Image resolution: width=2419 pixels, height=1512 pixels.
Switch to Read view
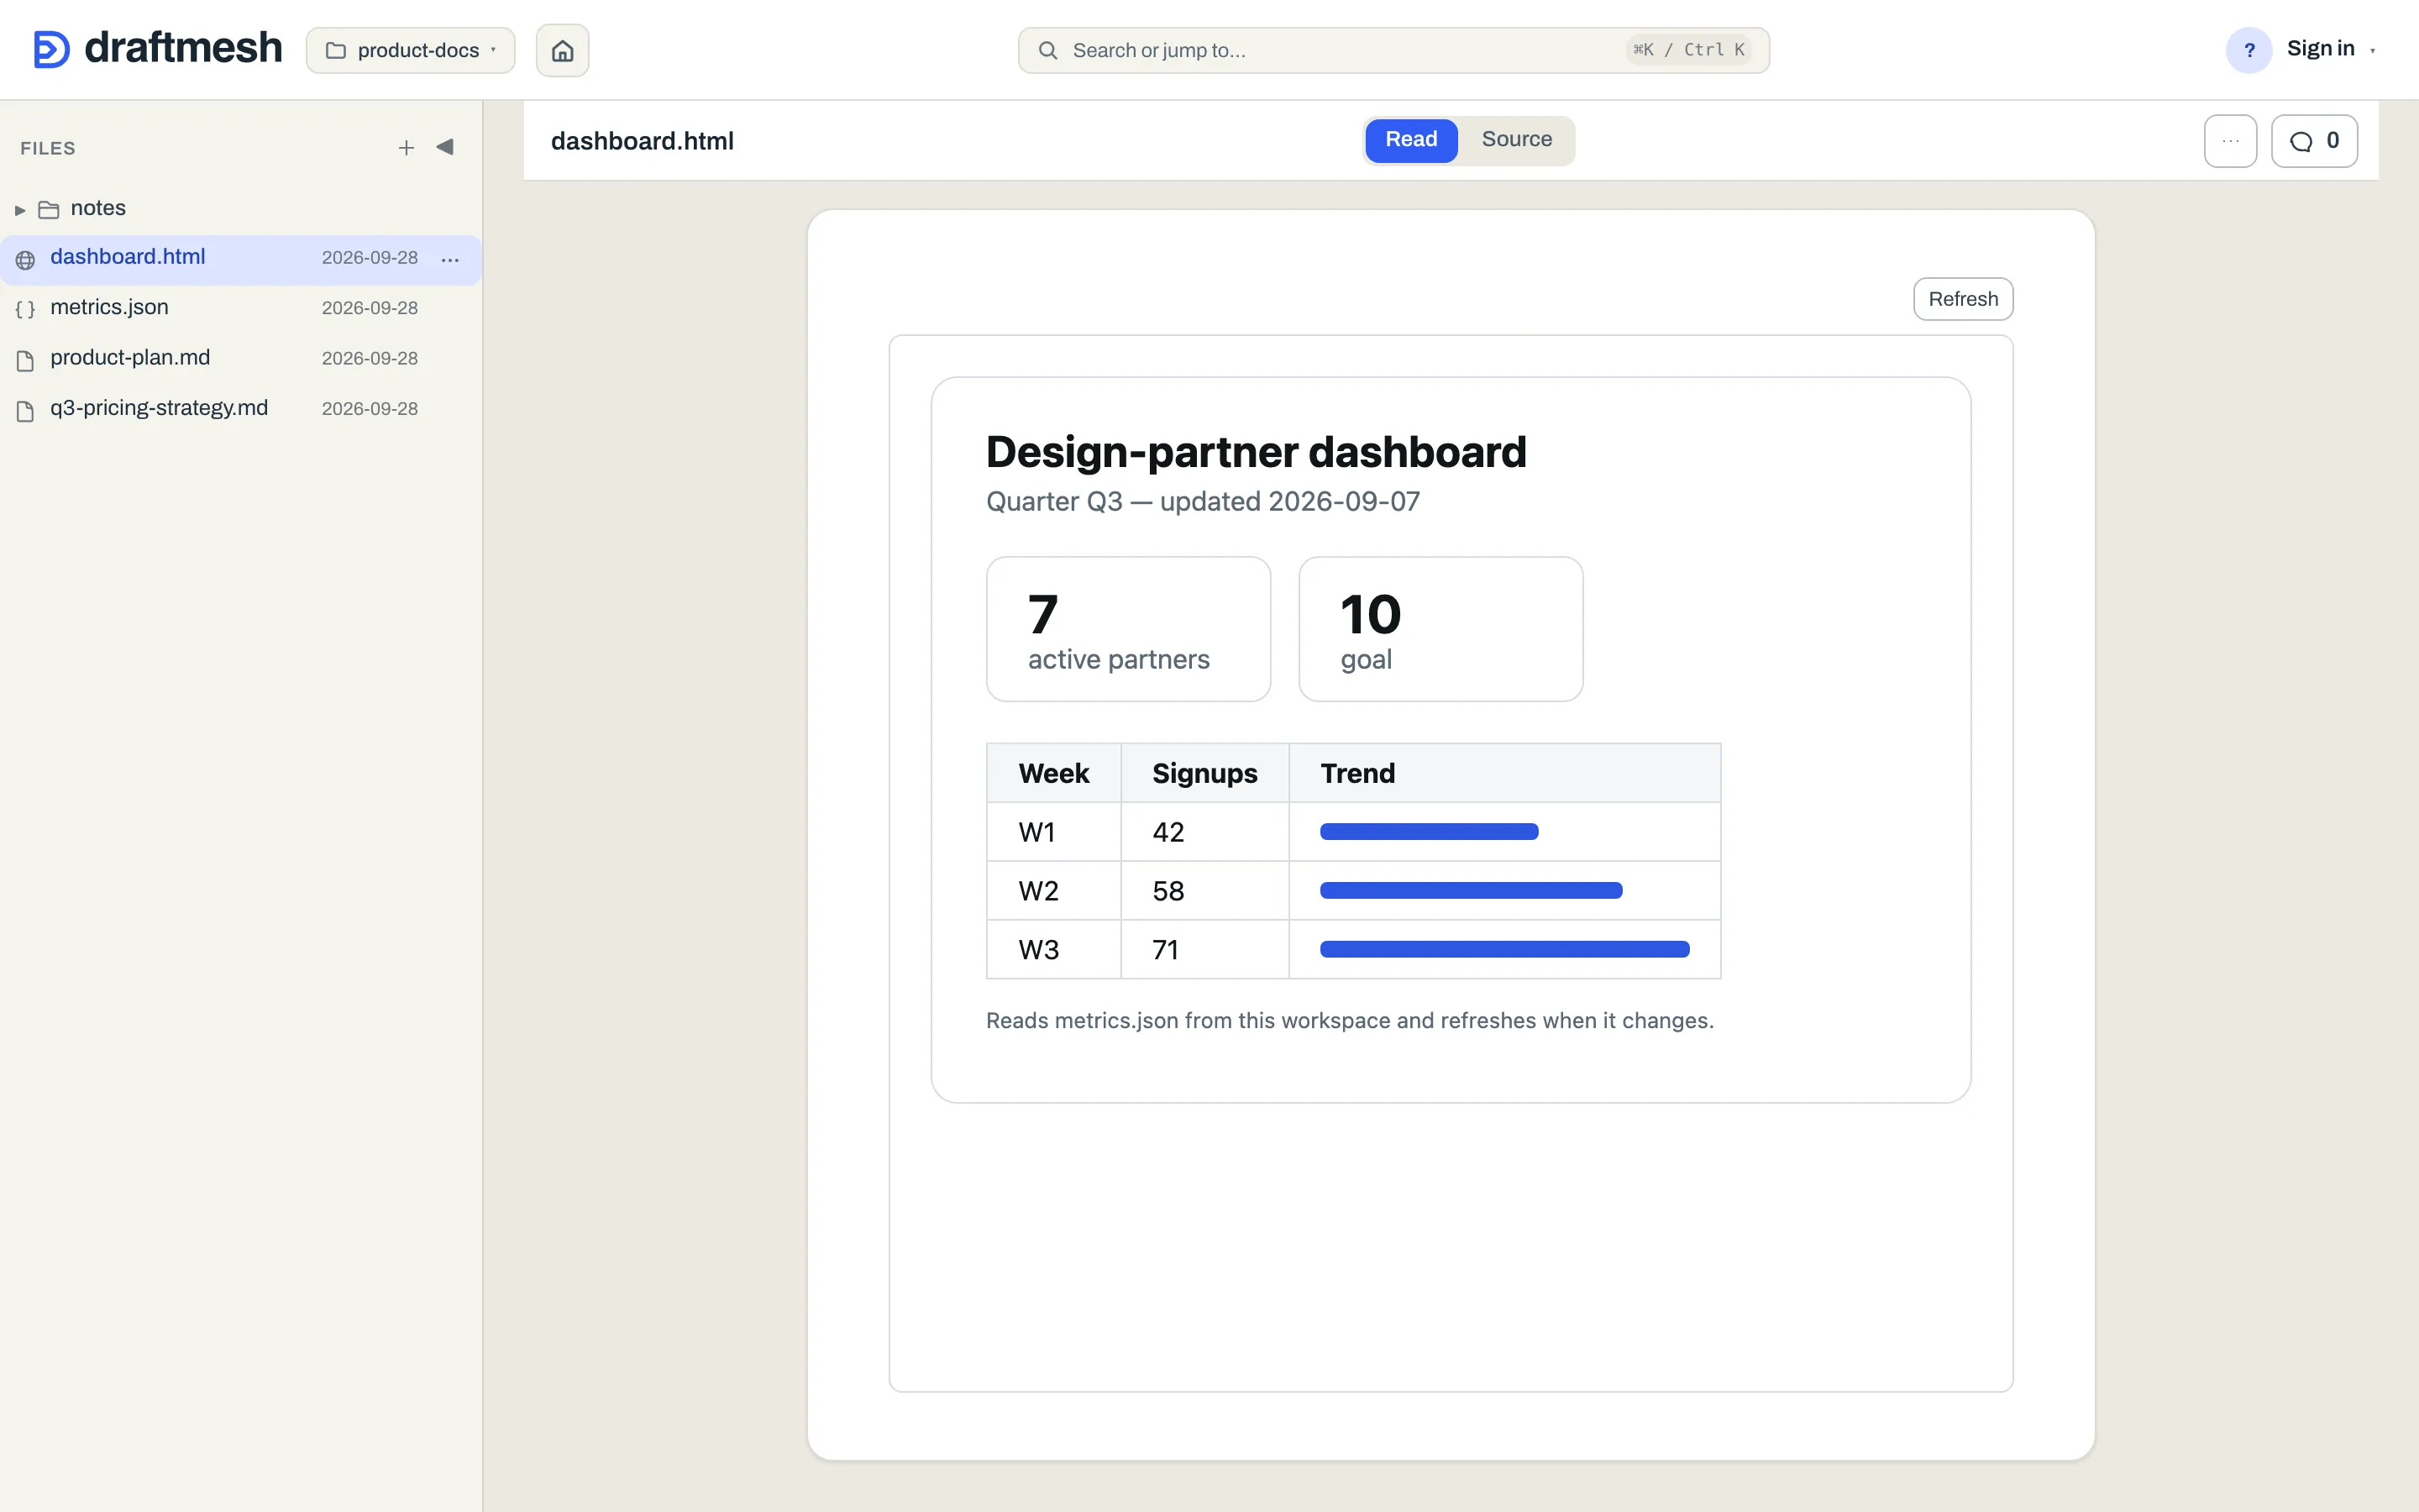[x=1411, y=140]
